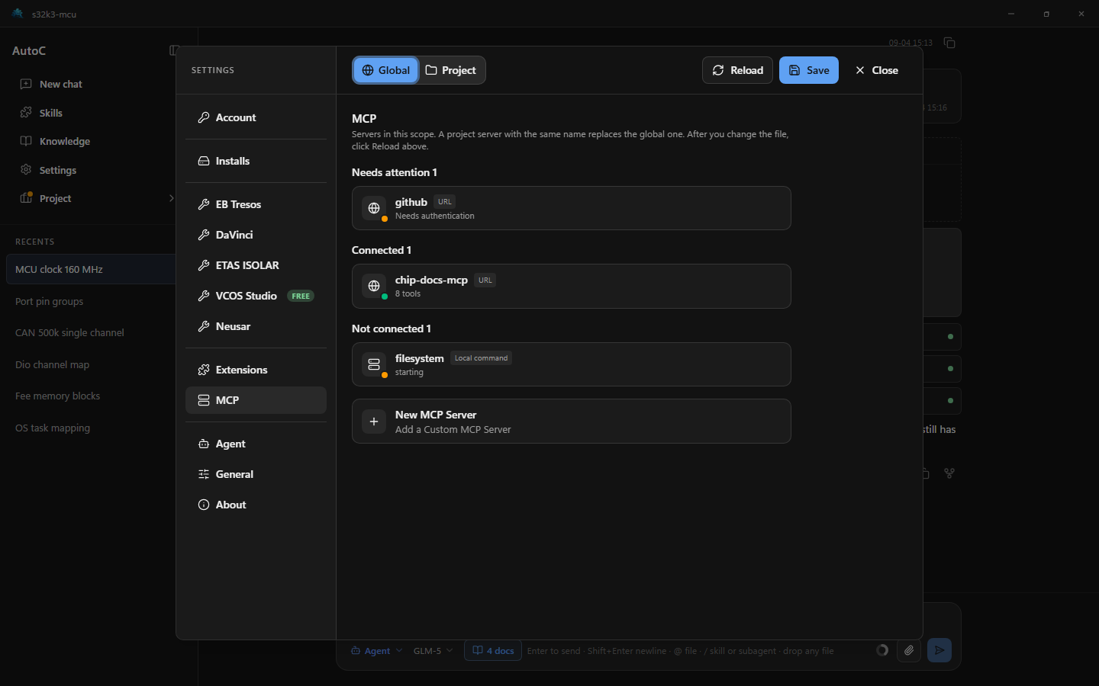This screenshot has width=1099, height=686.
Task: Open the filesystem server entry
Action: (571, 364)
